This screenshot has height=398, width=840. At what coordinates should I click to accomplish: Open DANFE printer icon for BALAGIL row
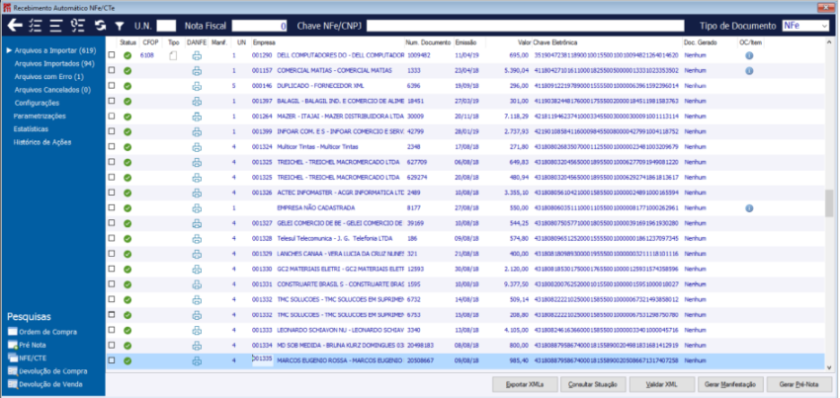[197, 101]
